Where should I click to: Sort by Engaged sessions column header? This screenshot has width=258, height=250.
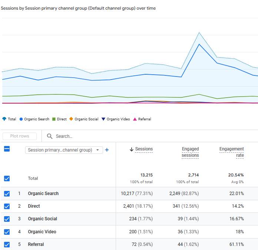coord(190,152)
